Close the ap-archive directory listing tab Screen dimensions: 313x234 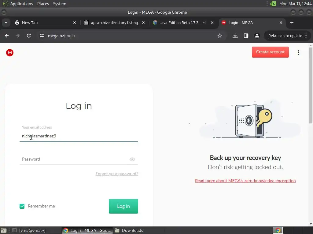pos(143,23)
